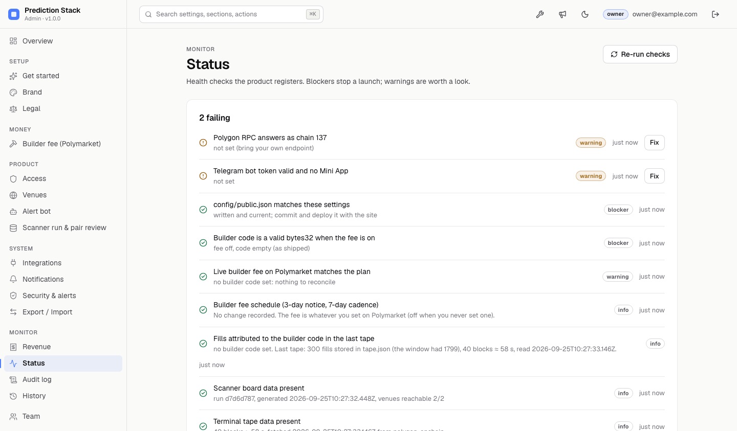Viewport: 737px width, 431px height.
Task: Click "Live builder fee on Polymarket matches the plan"
Action: (x=292, y=271)
